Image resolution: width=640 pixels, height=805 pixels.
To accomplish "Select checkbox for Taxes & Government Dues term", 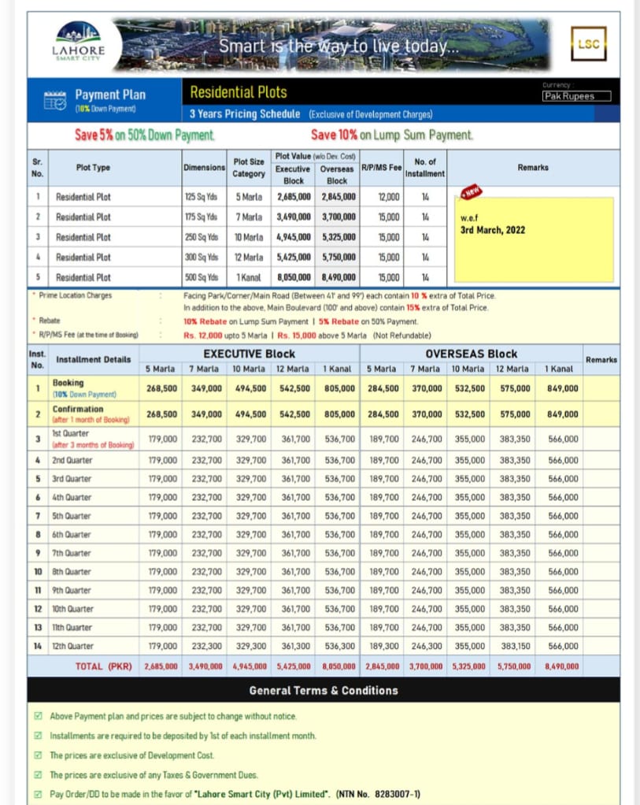I will 39,775.
